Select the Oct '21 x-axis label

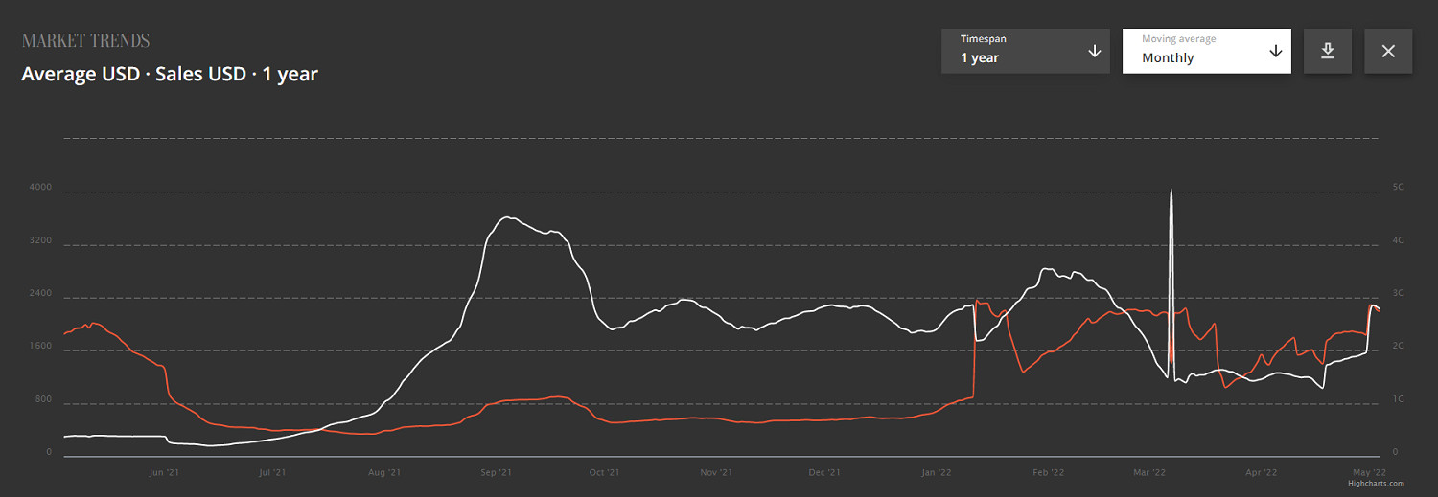coord(604,472)
